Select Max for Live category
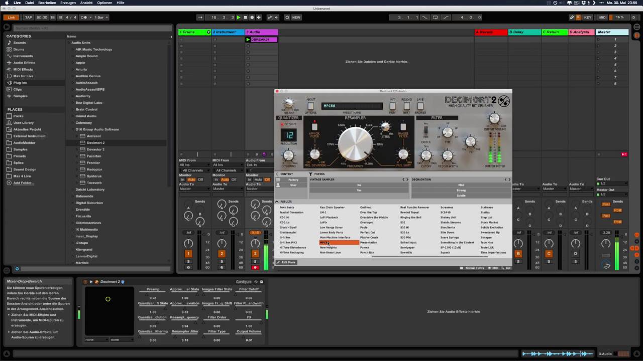Screen dimensions: 643x361 (23, 76)
